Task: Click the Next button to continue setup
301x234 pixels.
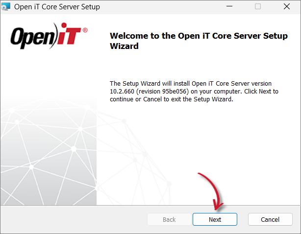Action: [x=215, y=219]
